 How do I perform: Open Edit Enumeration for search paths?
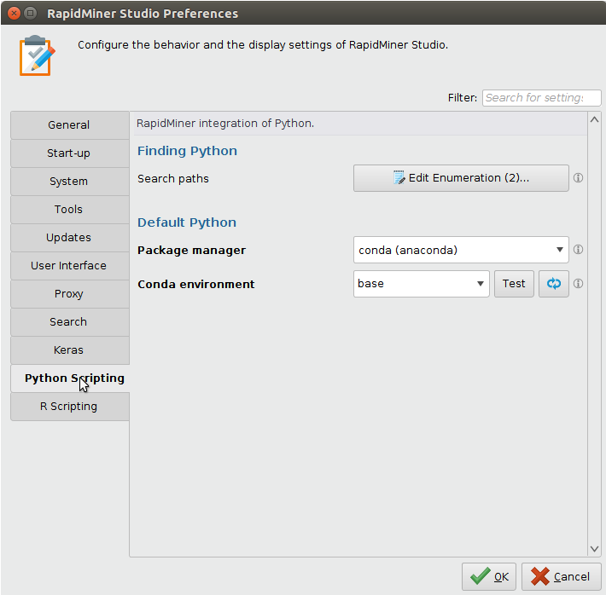point(461,178)
